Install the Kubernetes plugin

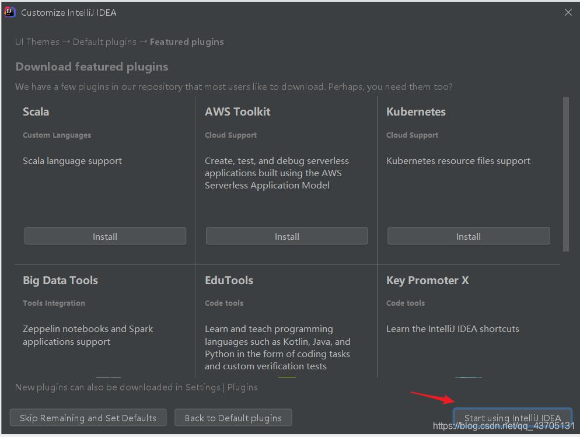[x=469, y=236]
